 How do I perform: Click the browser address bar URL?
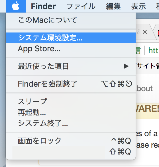(x=154, y=50)
